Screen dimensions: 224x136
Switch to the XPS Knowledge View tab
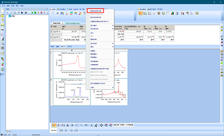pos(73,23)
